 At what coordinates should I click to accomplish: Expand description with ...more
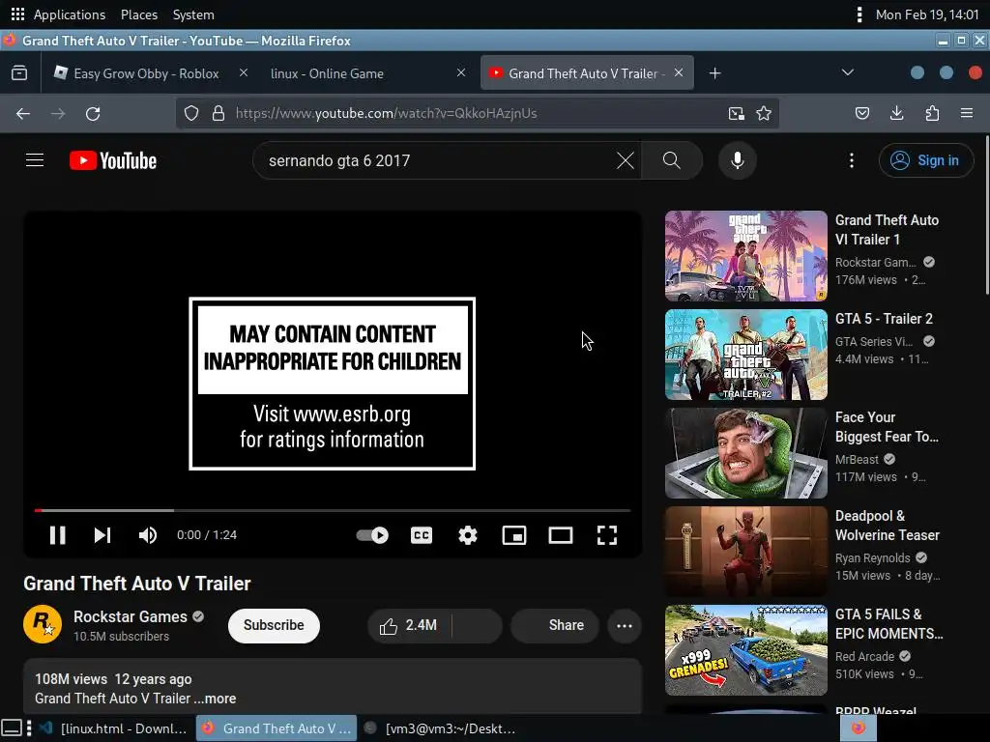215,699
